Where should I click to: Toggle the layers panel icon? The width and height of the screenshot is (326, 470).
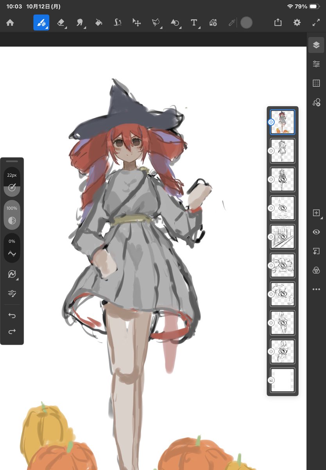pos(316,45)
